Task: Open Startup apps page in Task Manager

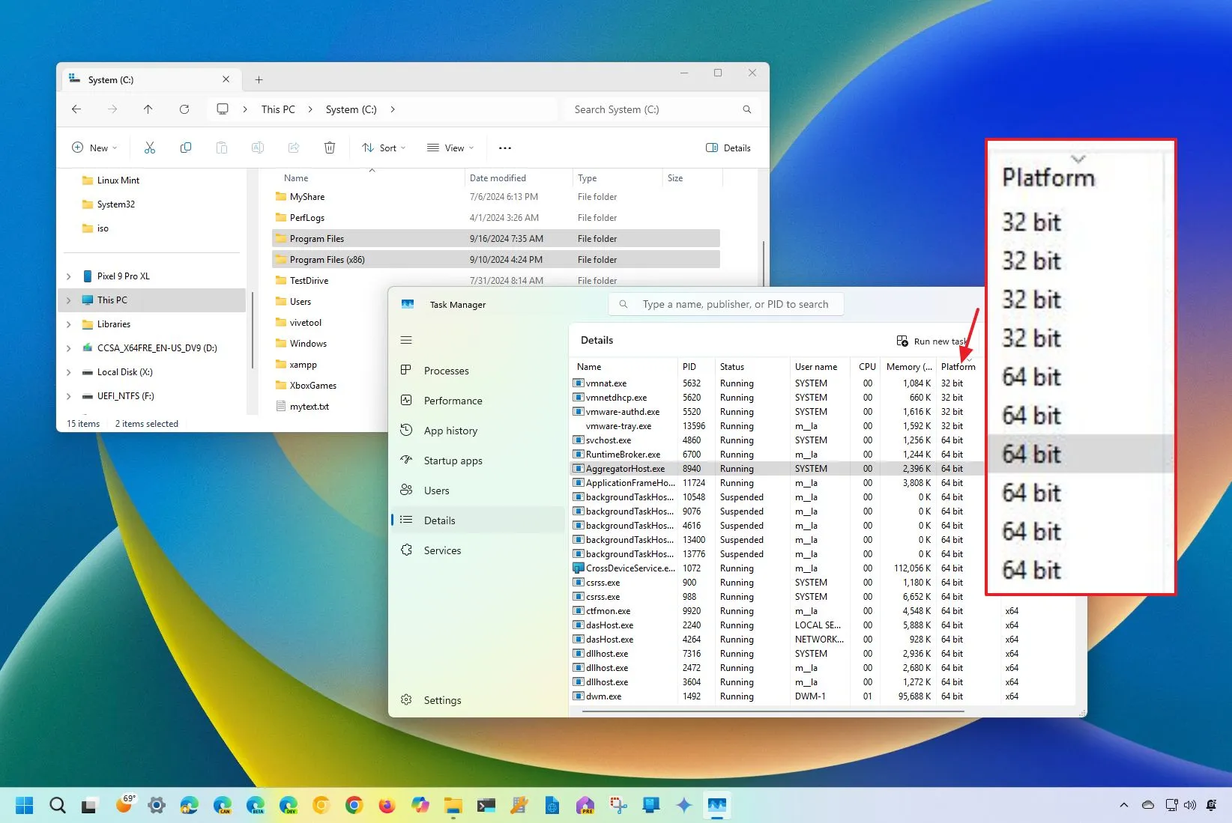Action: click(453, 461)
